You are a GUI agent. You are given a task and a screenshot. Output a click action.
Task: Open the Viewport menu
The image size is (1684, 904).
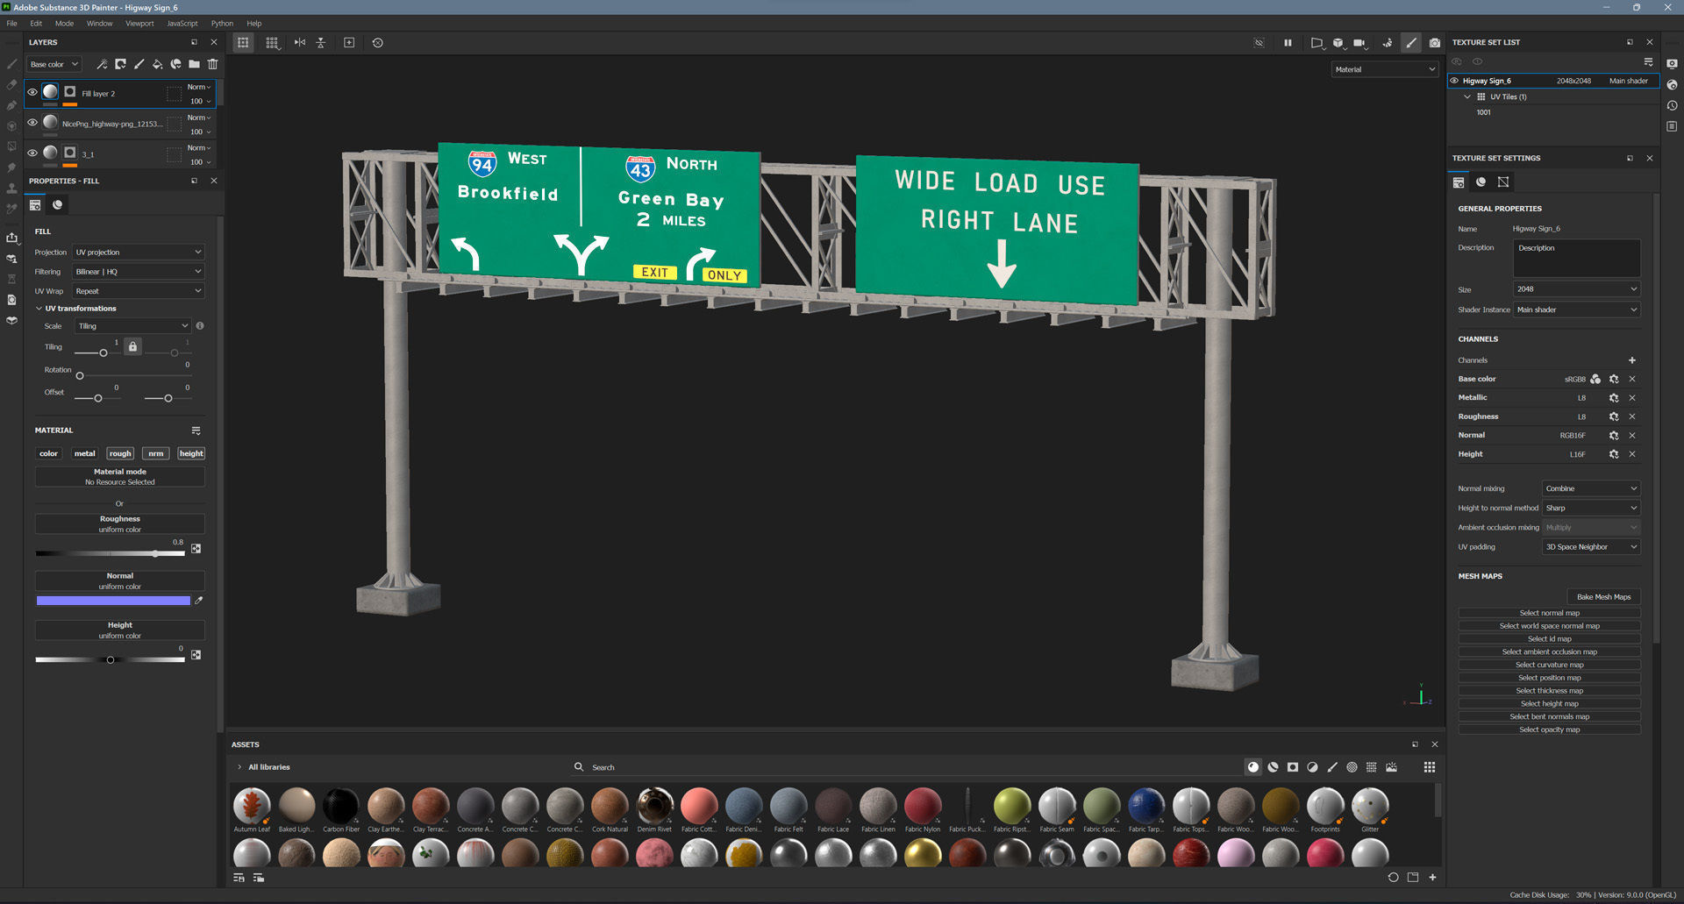139,24
